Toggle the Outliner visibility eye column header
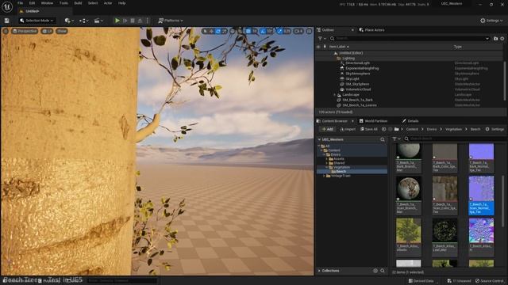The height and width of the screenshot is (285, 508). click(318, 47)
